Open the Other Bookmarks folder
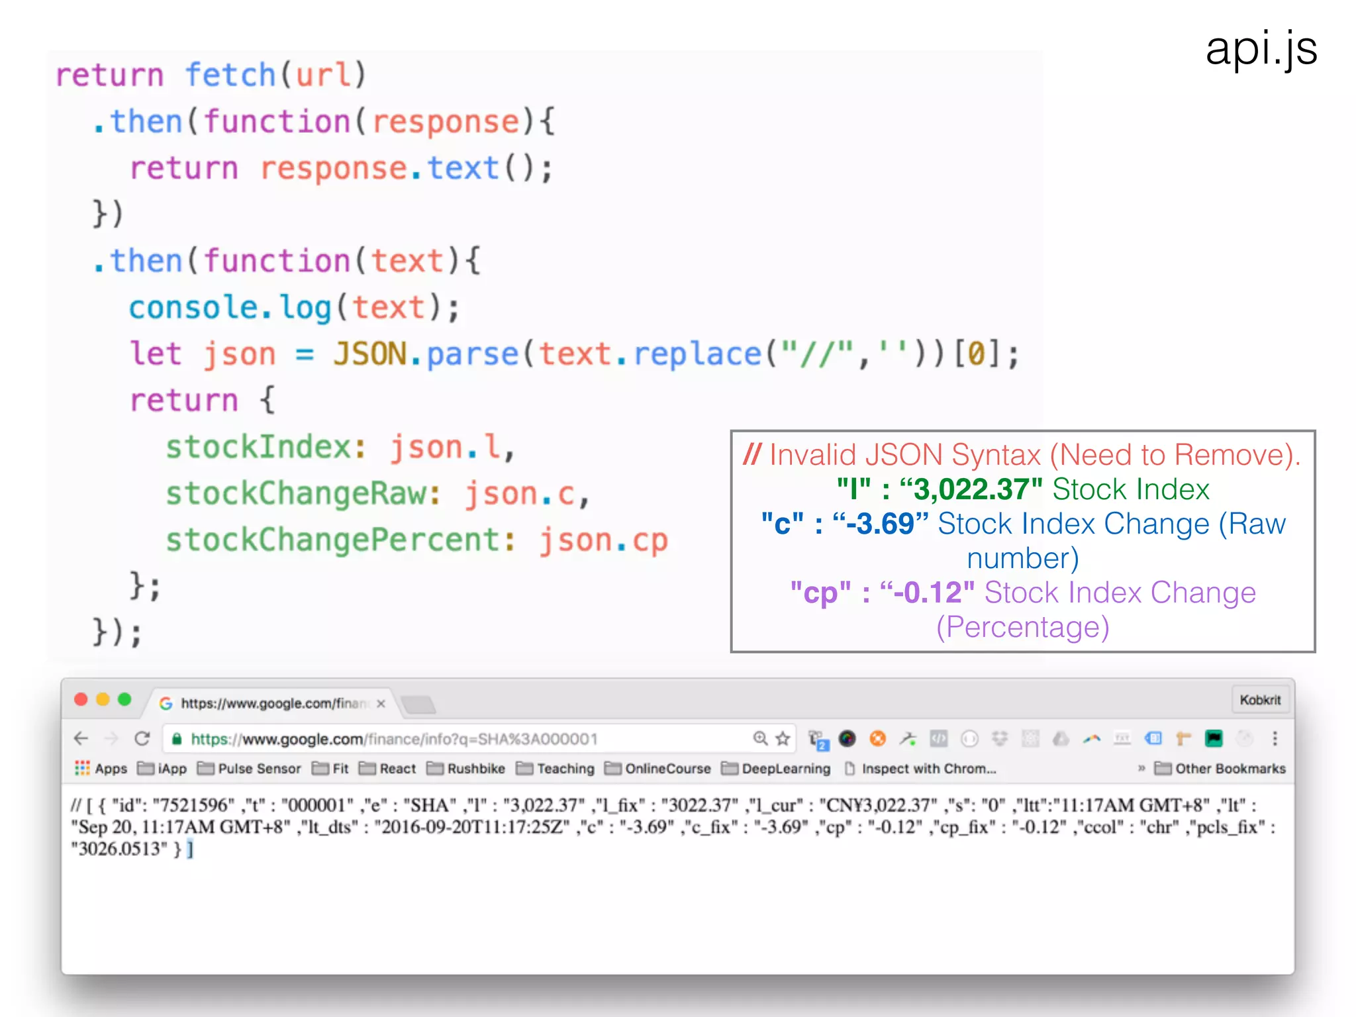 click(1220, 768)
